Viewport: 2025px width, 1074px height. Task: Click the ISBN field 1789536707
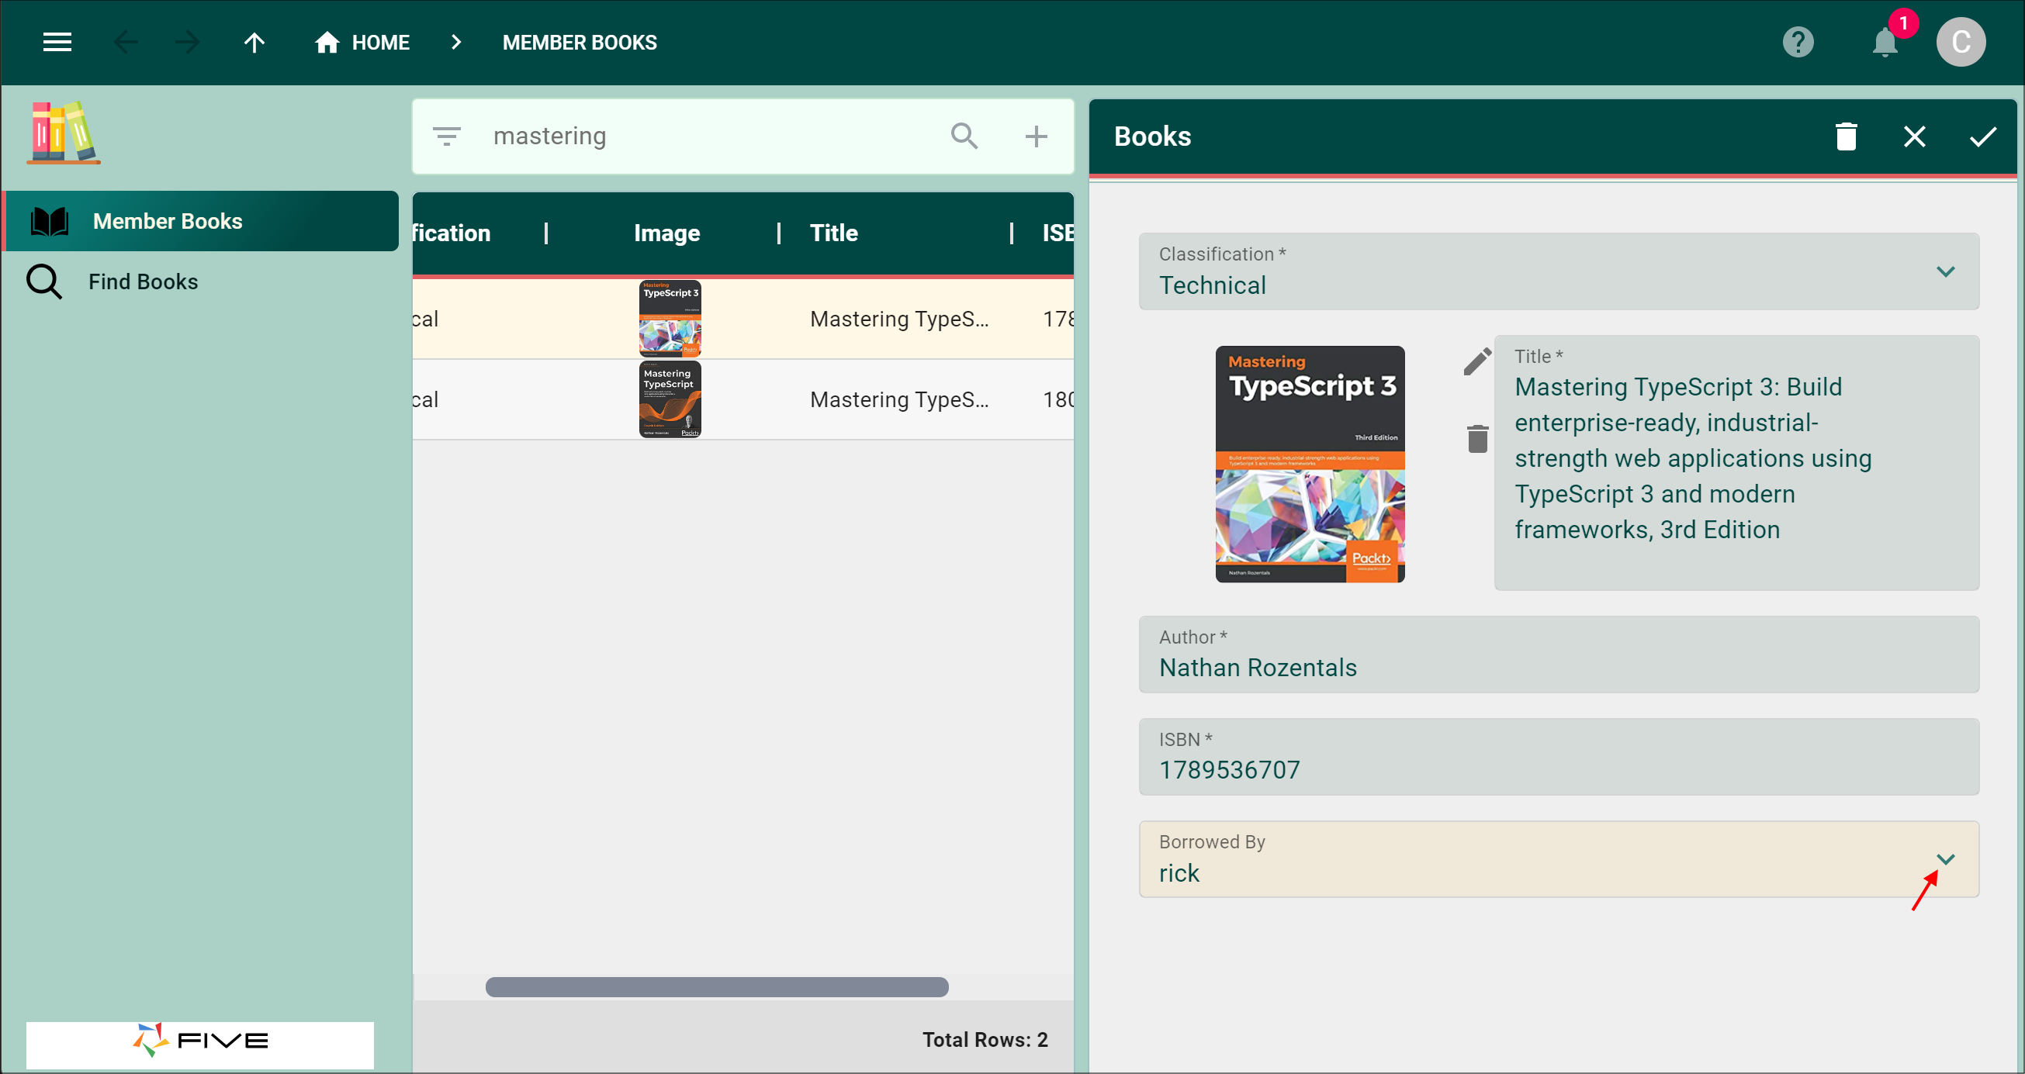(x=1559, y=757)
